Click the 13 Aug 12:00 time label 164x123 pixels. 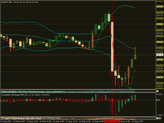98,121
